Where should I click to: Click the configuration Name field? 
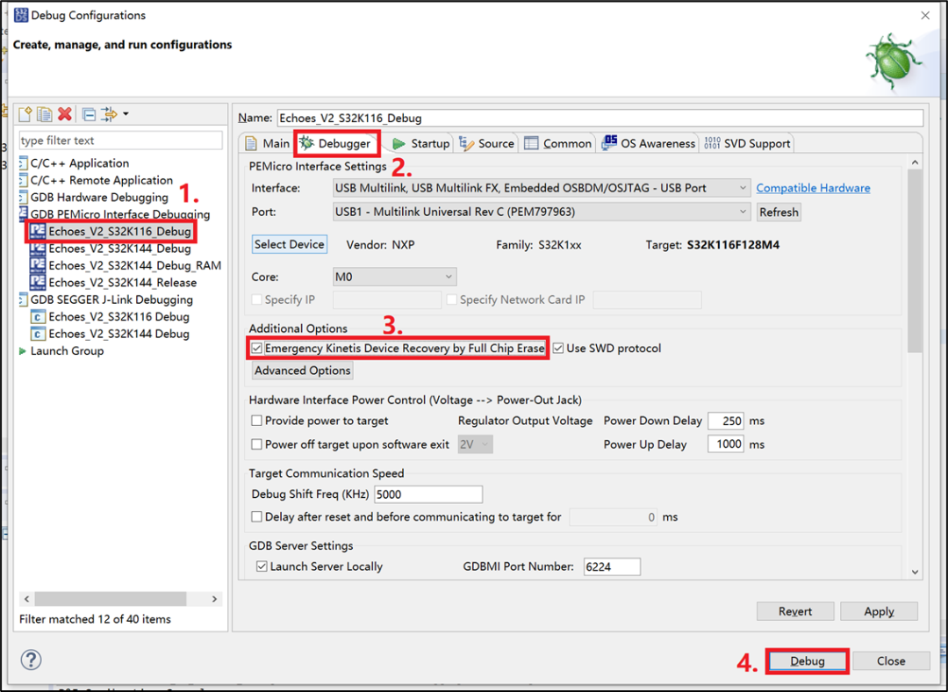tap(600, 118)
